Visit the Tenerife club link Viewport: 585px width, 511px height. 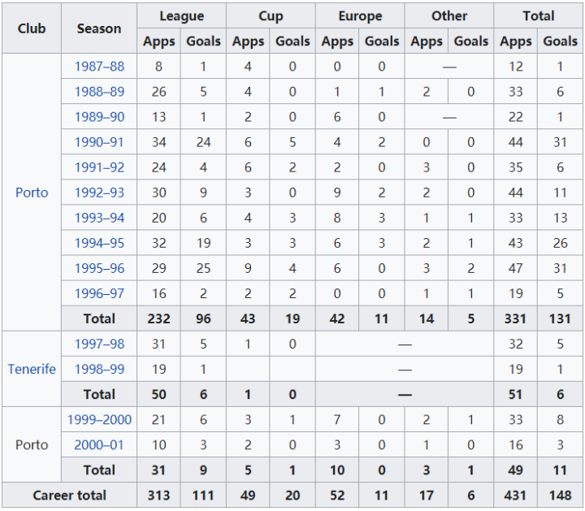coord(32,369)
